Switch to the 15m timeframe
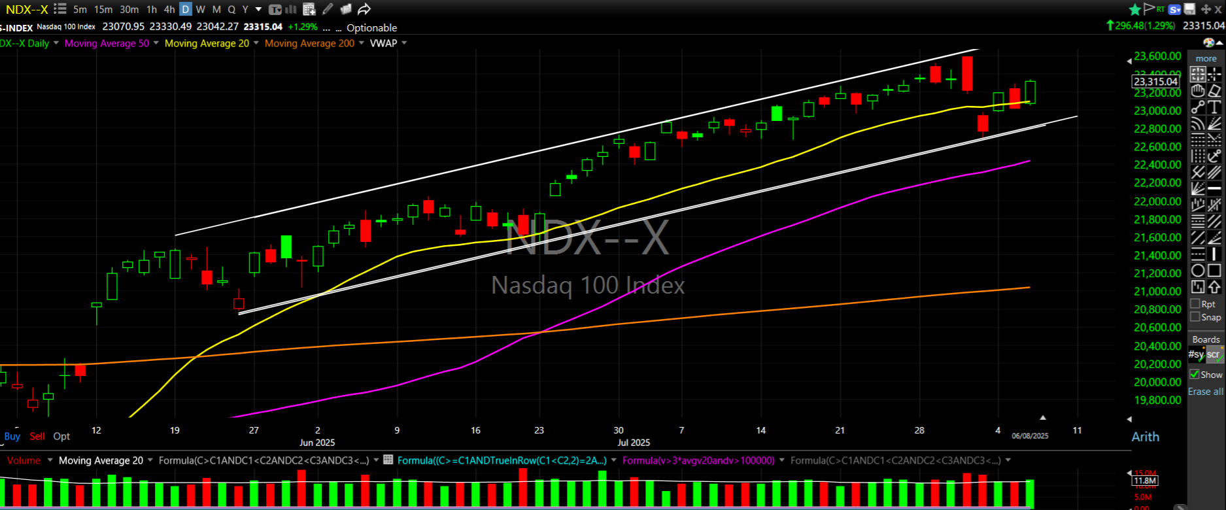Image resolution: width=1226 pixels, height=510 pixels. click(103, 9)
